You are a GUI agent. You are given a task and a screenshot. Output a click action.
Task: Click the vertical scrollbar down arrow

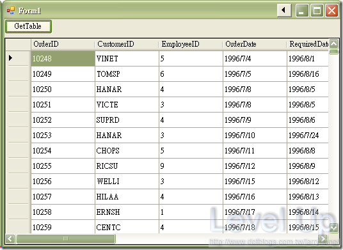click(334, 228)
